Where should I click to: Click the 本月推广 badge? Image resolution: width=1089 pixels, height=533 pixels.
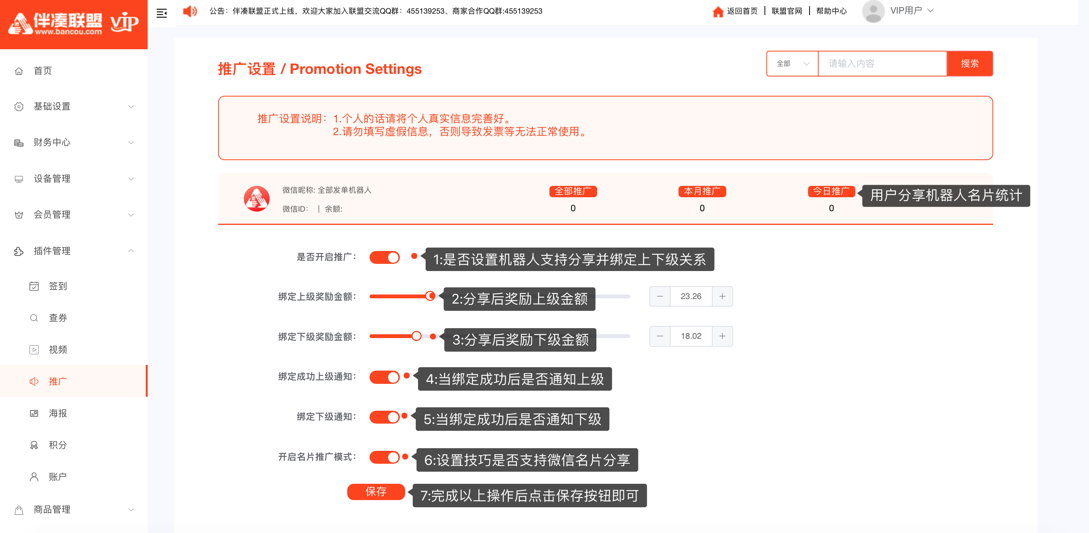[x=702, y=192]
